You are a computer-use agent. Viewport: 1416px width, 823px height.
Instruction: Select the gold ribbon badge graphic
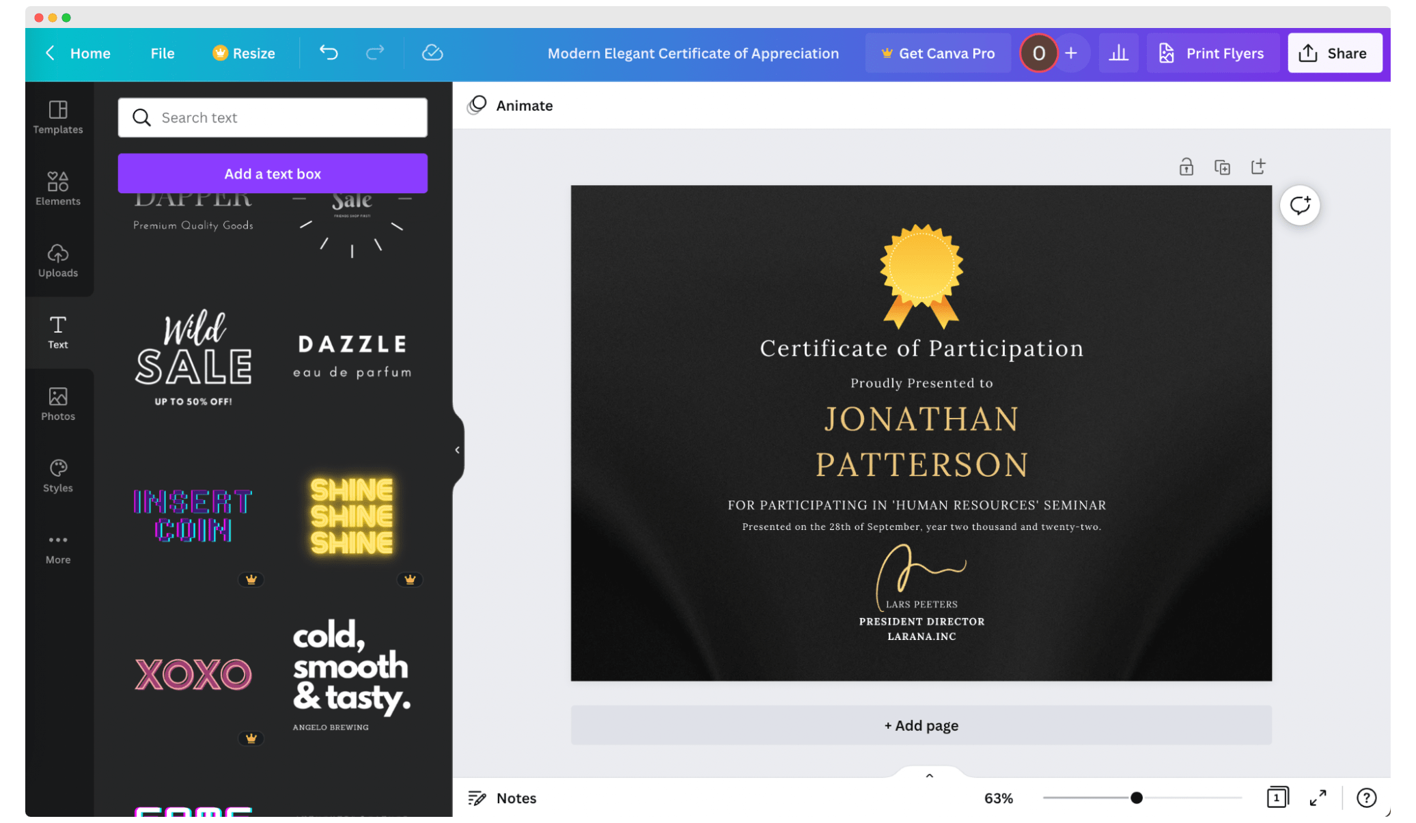pyautogui.click(x=921, y=276)
